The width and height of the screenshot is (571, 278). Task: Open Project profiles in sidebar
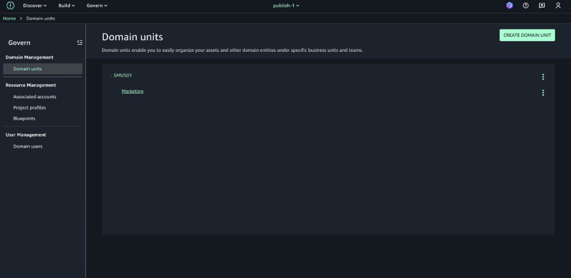(30, 108)
